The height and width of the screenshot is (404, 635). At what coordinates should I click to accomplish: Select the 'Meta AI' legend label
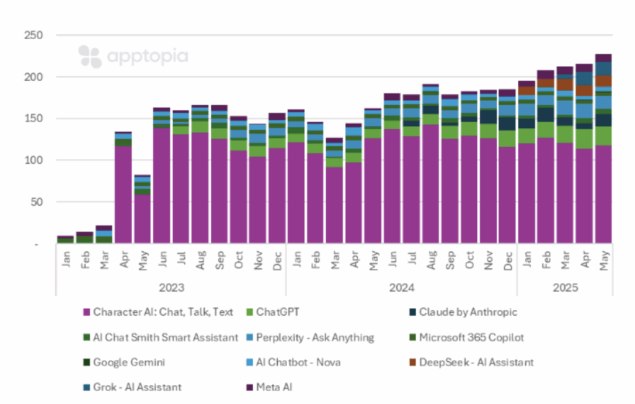point(274,387)
